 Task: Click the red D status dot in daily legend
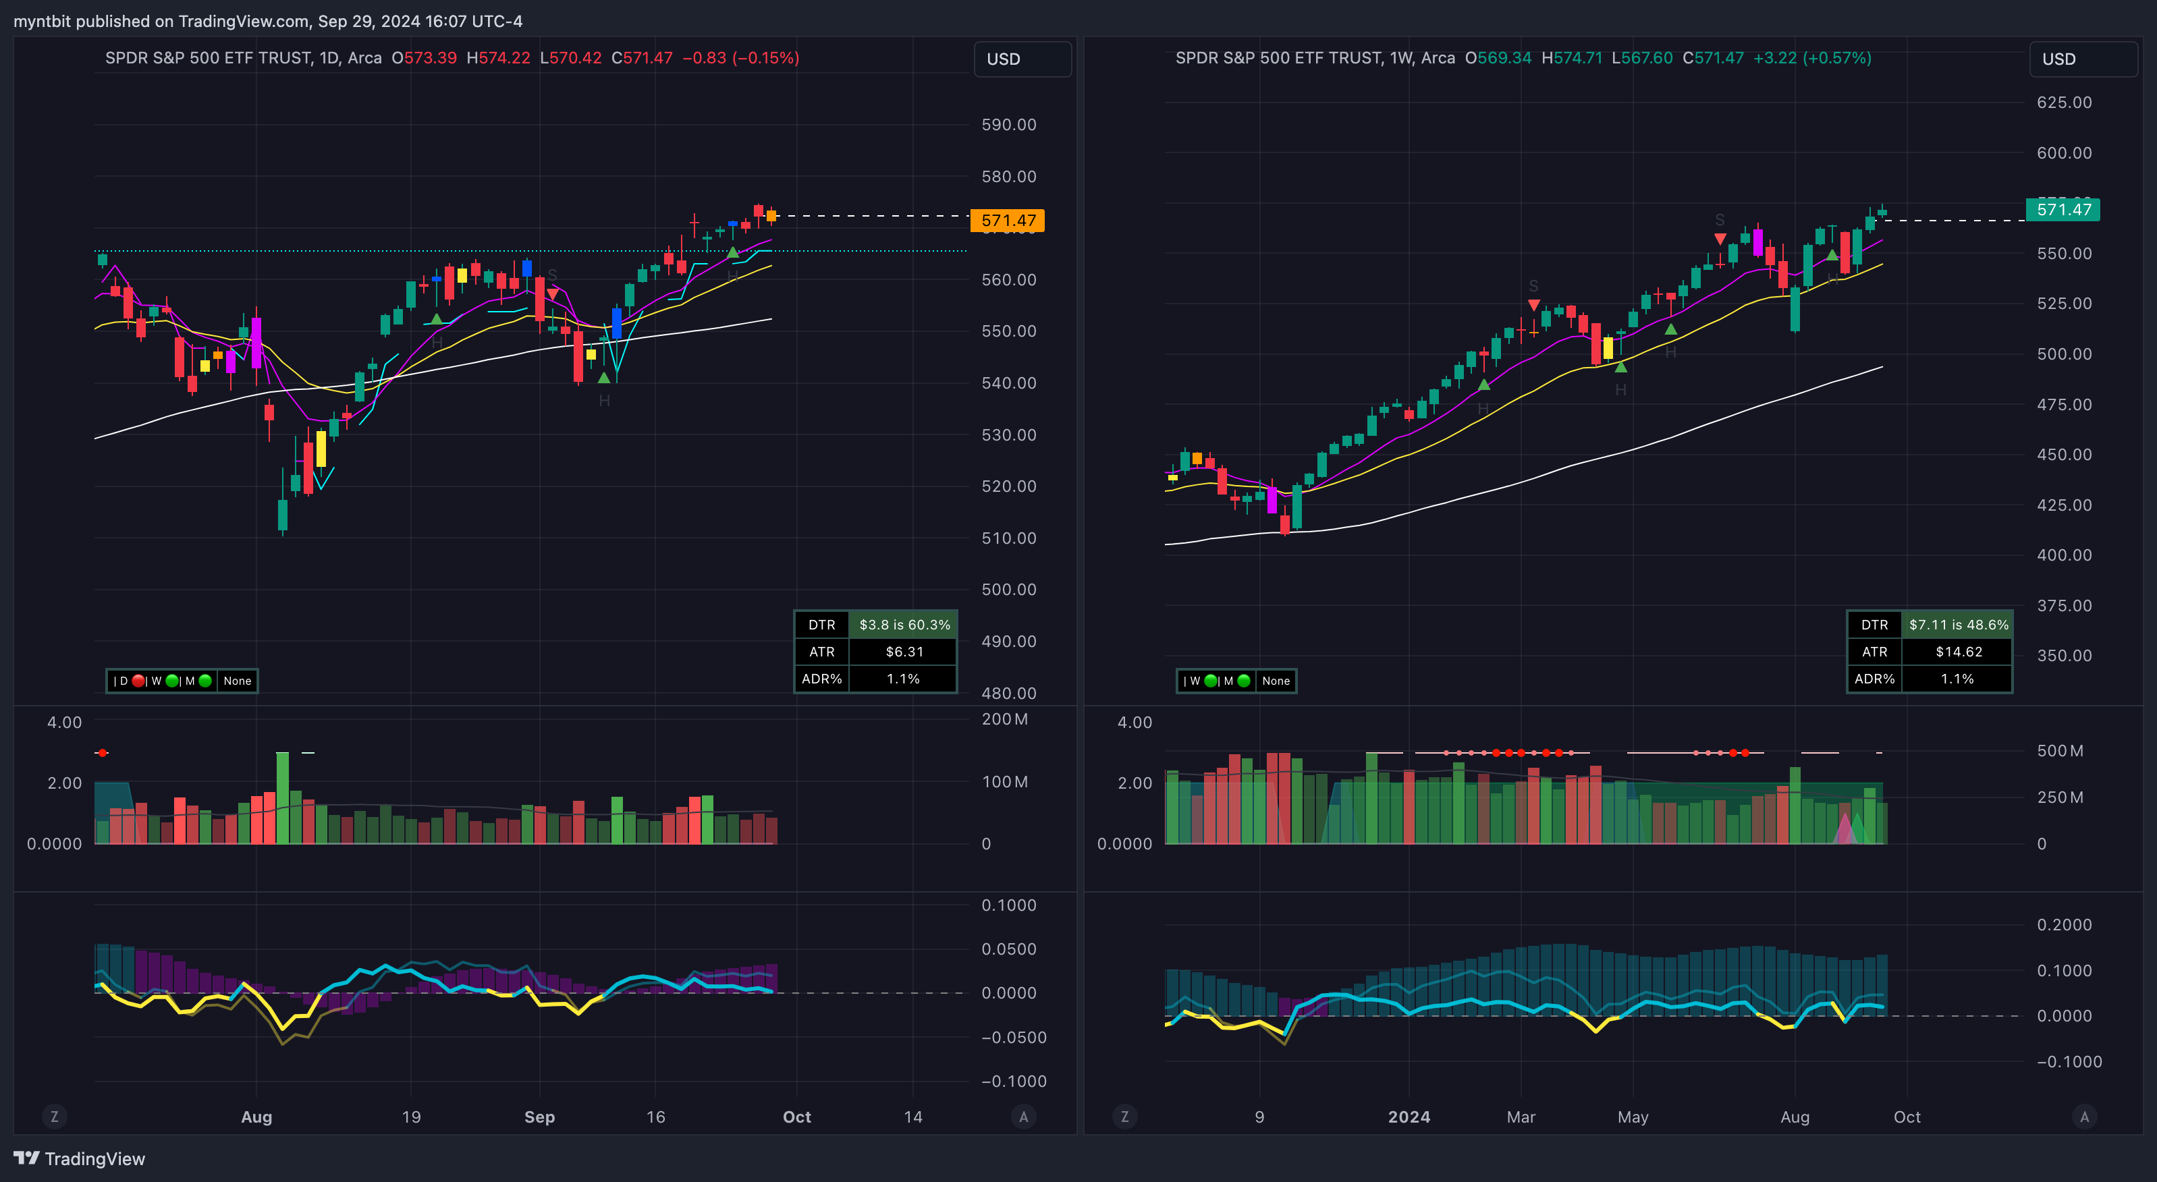138,681
